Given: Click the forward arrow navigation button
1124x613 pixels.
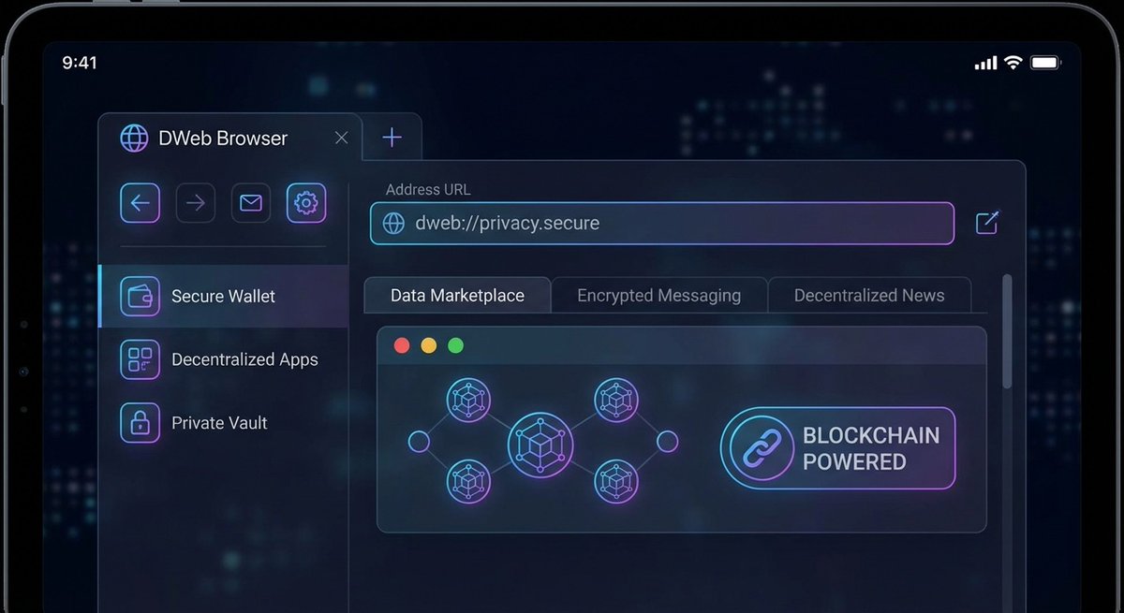Looking at the screenshot, I should point(196,203).
